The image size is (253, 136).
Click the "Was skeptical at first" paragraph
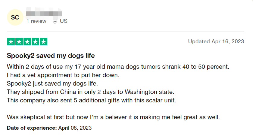(113, 117)
